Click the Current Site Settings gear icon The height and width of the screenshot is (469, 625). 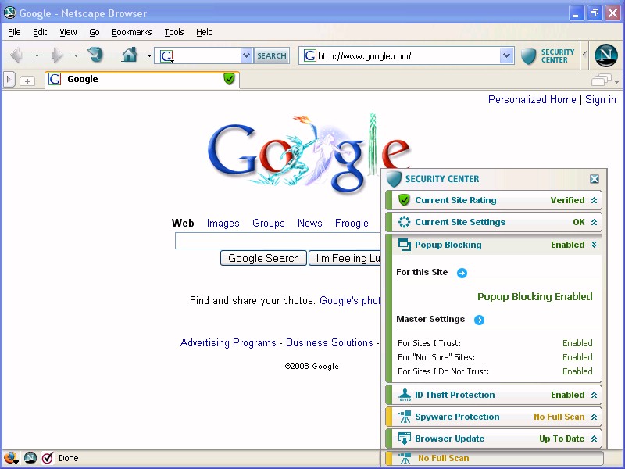point(404,222)
